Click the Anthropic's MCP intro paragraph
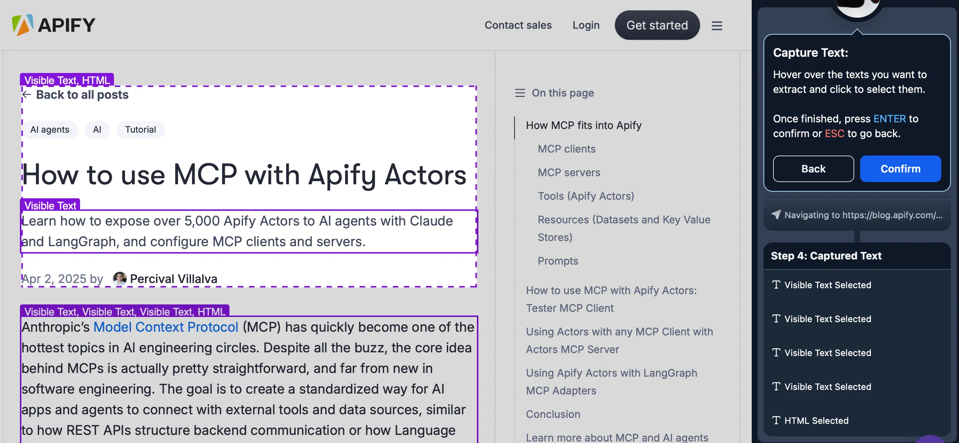Image resolution: width=959 pixels, height=443 pixels. pyautogui.click(x=249, y=379)
